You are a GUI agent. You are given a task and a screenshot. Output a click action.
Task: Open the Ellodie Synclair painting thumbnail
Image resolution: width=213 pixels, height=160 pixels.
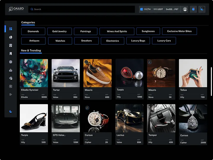34,73
